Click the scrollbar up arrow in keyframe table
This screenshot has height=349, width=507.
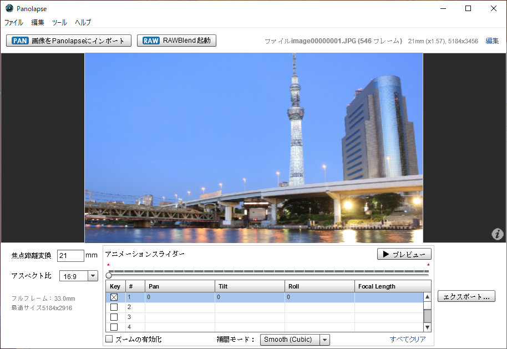coord(427,297)
